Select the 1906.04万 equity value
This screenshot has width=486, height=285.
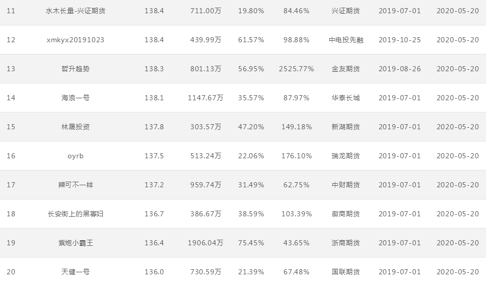pyautogui.click(x=205, y=243)
